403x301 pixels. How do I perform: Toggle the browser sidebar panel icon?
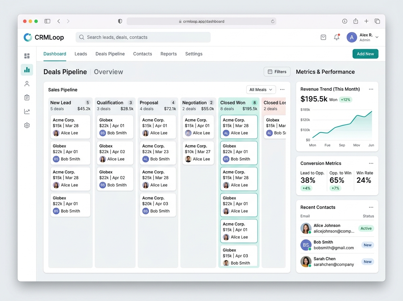[x=47, y=21]
